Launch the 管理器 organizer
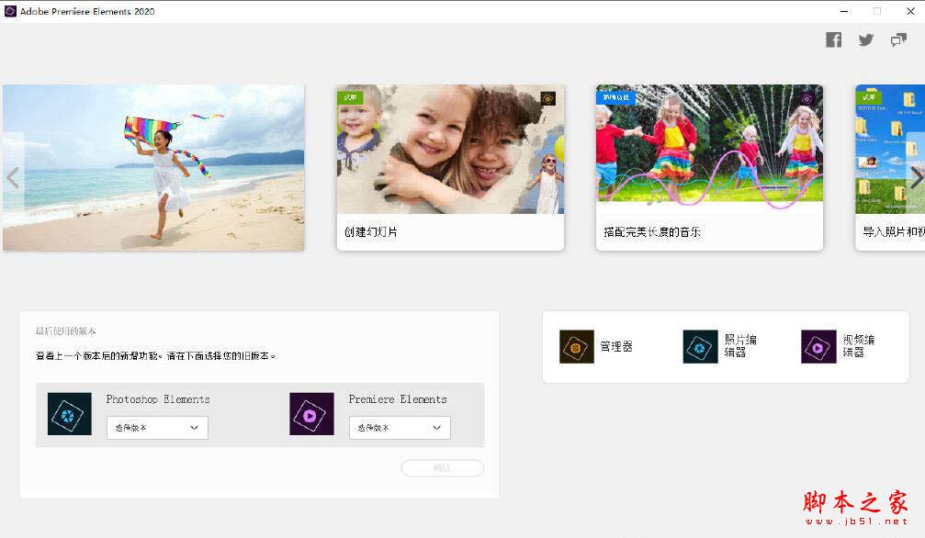 point(596,347)
